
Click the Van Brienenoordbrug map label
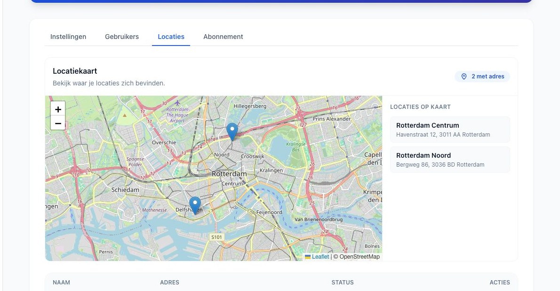319,219
